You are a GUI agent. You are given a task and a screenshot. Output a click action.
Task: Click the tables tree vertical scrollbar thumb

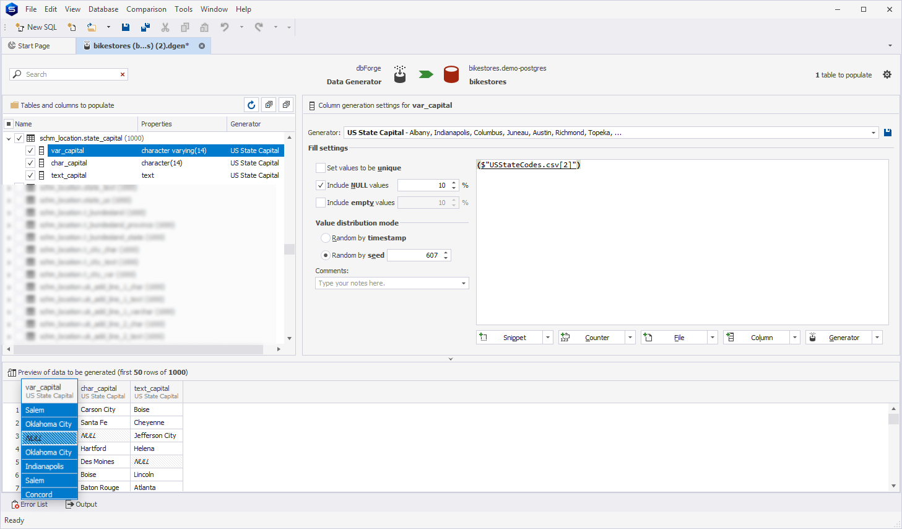[289, 249]
